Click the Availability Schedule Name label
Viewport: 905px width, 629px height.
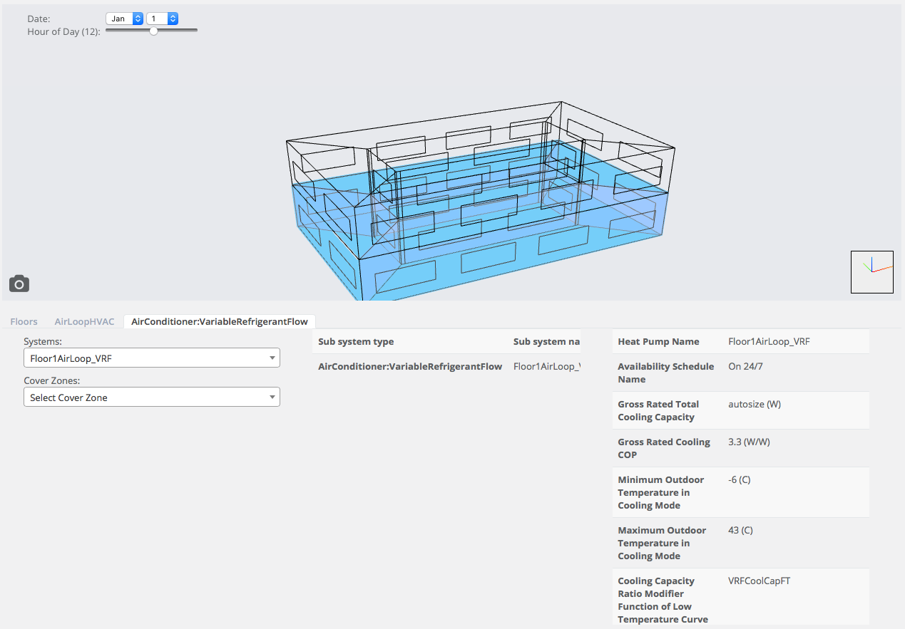coord(666,373)
